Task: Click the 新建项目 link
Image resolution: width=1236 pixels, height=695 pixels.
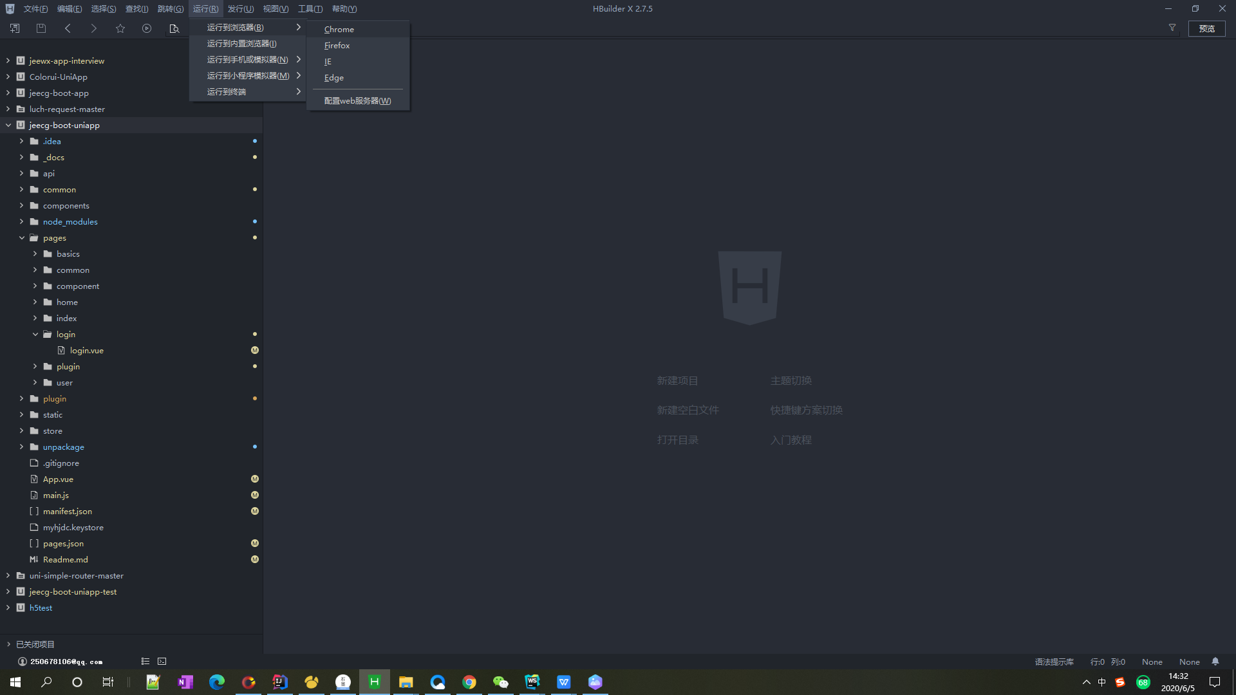Action: [677, 381]
